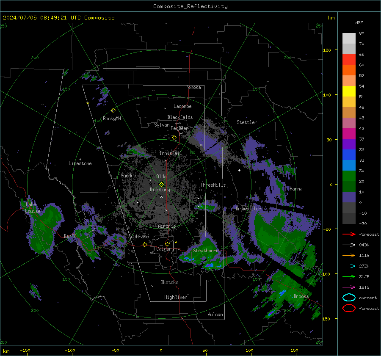Click the -150 tick on bottom axis
381x356 pixels.
pyautogui.click(x=25, y=350)
